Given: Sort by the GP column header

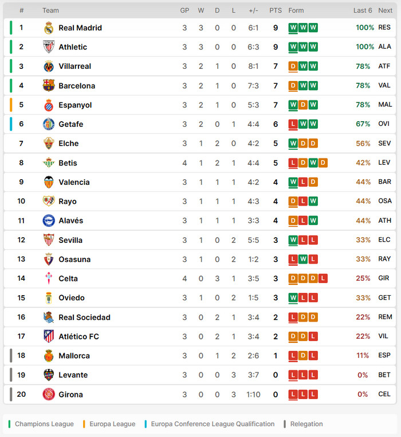Looking at the screenshot, I should click(184, 10).
